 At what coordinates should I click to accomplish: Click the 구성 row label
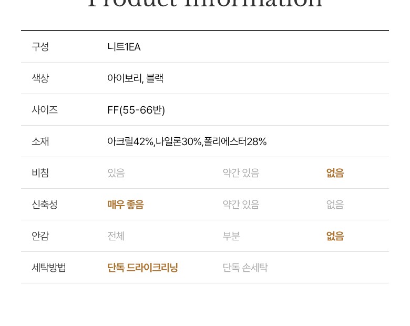pos(40,47)
